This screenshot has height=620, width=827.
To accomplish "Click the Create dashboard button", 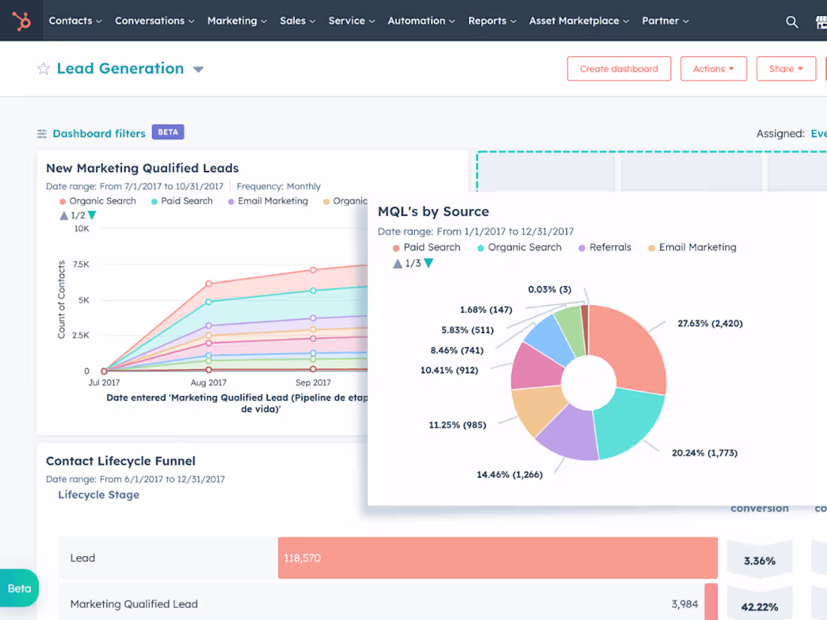I will [619, 68].
